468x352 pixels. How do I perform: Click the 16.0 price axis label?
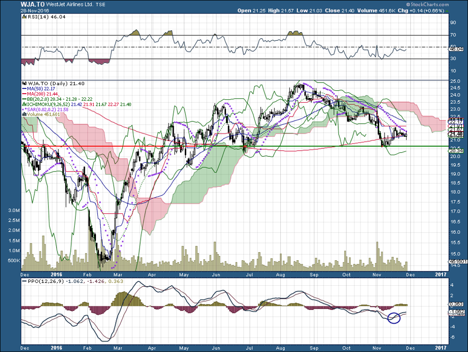[455, 232]
